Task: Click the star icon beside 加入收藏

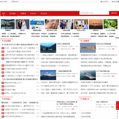Action: pos(112,2)
